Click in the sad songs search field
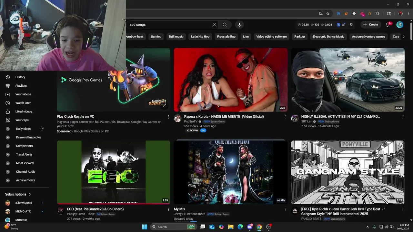Screen dimensions: 413x232 (169, 24)
